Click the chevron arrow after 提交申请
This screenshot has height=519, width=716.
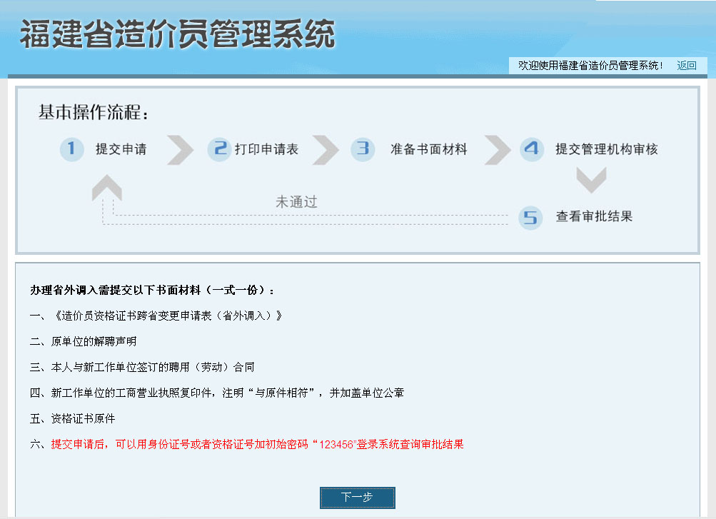coord(180,149)
